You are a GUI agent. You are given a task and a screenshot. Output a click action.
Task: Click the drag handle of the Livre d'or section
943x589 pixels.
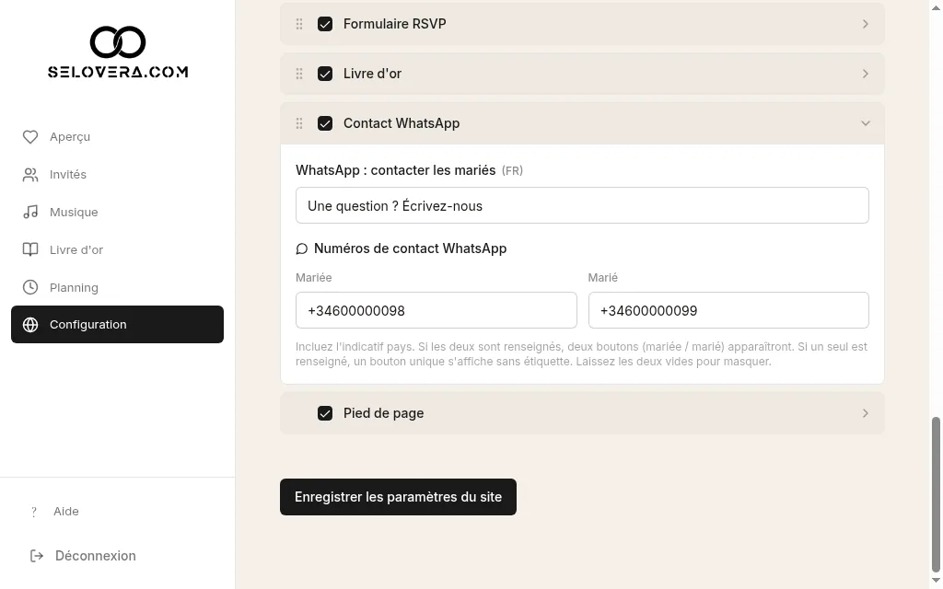[299, 74]
